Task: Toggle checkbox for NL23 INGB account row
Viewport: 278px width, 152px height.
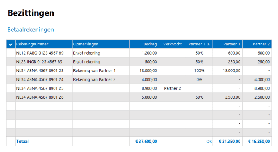Action: [10, 62]
